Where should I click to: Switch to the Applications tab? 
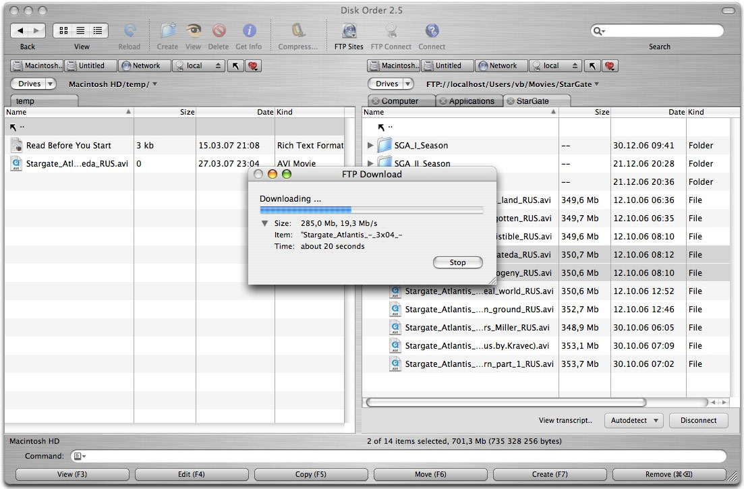tap(469, 101)
